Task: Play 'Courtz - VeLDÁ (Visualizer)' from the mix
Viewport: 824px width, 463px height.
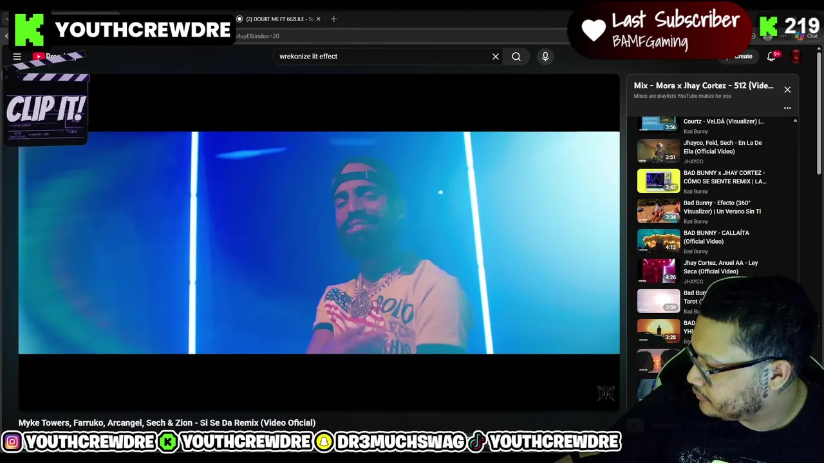Action: click(x=724, y=121)
